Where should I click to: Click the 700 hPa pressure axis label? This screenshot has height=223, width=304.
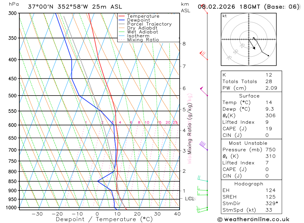(12, 150)
